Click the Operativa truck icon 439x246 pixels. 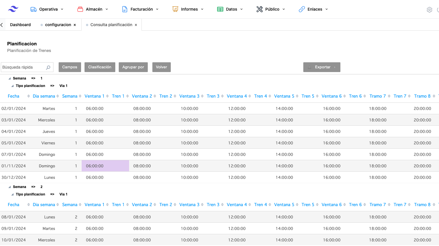coord(34,9)
